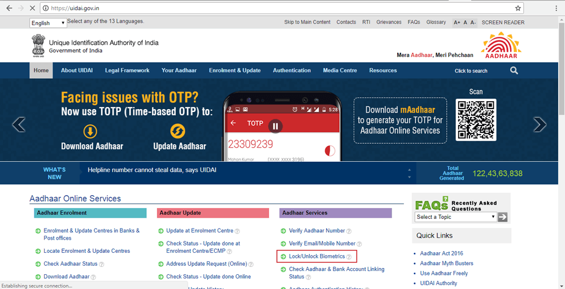
Task: Click the FAQ go arrow button
Action: click(502, 217)
